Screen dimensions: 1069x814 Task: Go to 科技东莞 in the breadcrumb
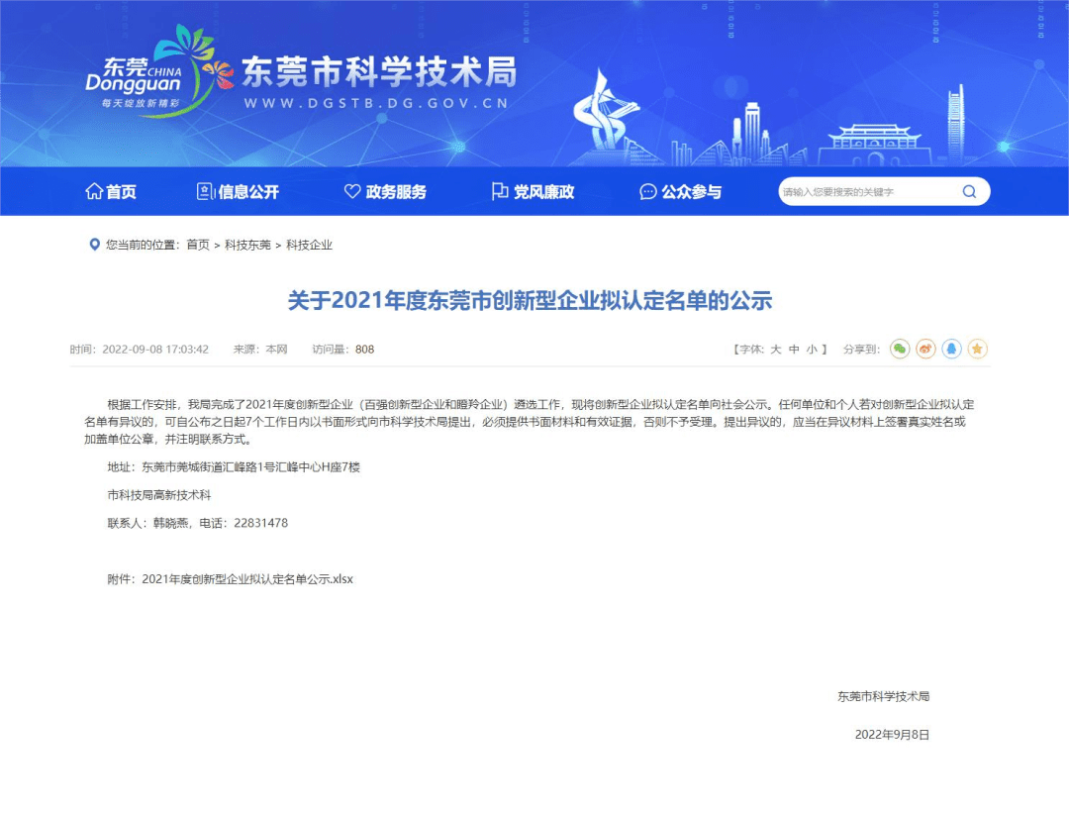(x=247, y=245)
